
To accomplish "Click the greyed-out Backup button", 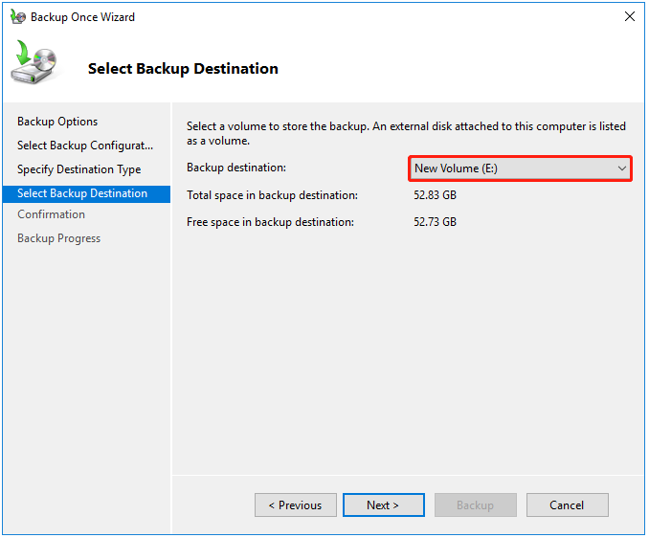I will tap(475, 505).
